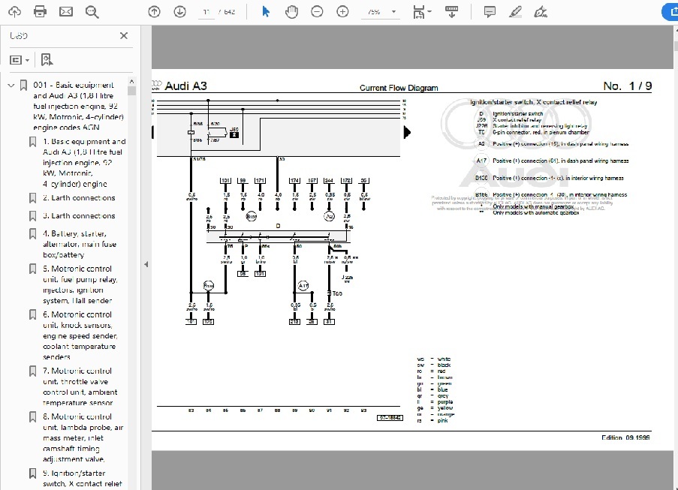Open bookmark 001 Basic equipment and Audi A3

pyautogui.click(x=78, y=107)
